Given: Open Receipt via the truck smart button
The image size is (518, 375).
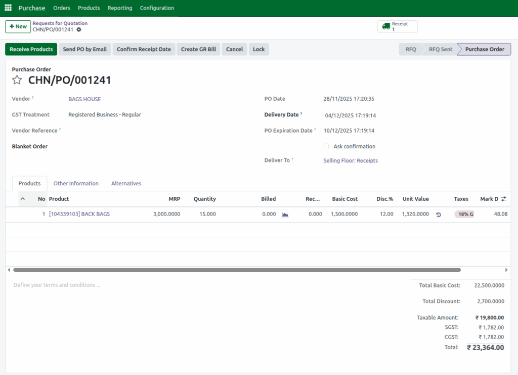Looking at the screenshot, I should click(x=397, y=25).
